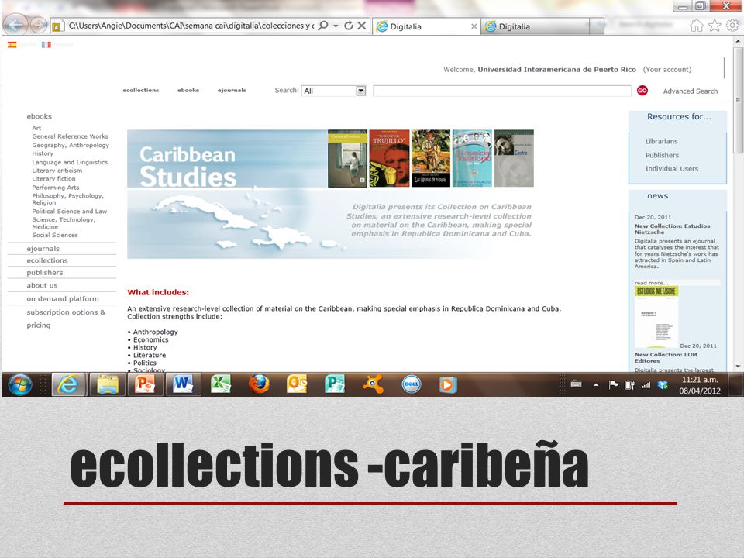This screenshot has height=558, width=744.
Task: Open subscription options & pricing sidebar item
Action: coord(66,319)
